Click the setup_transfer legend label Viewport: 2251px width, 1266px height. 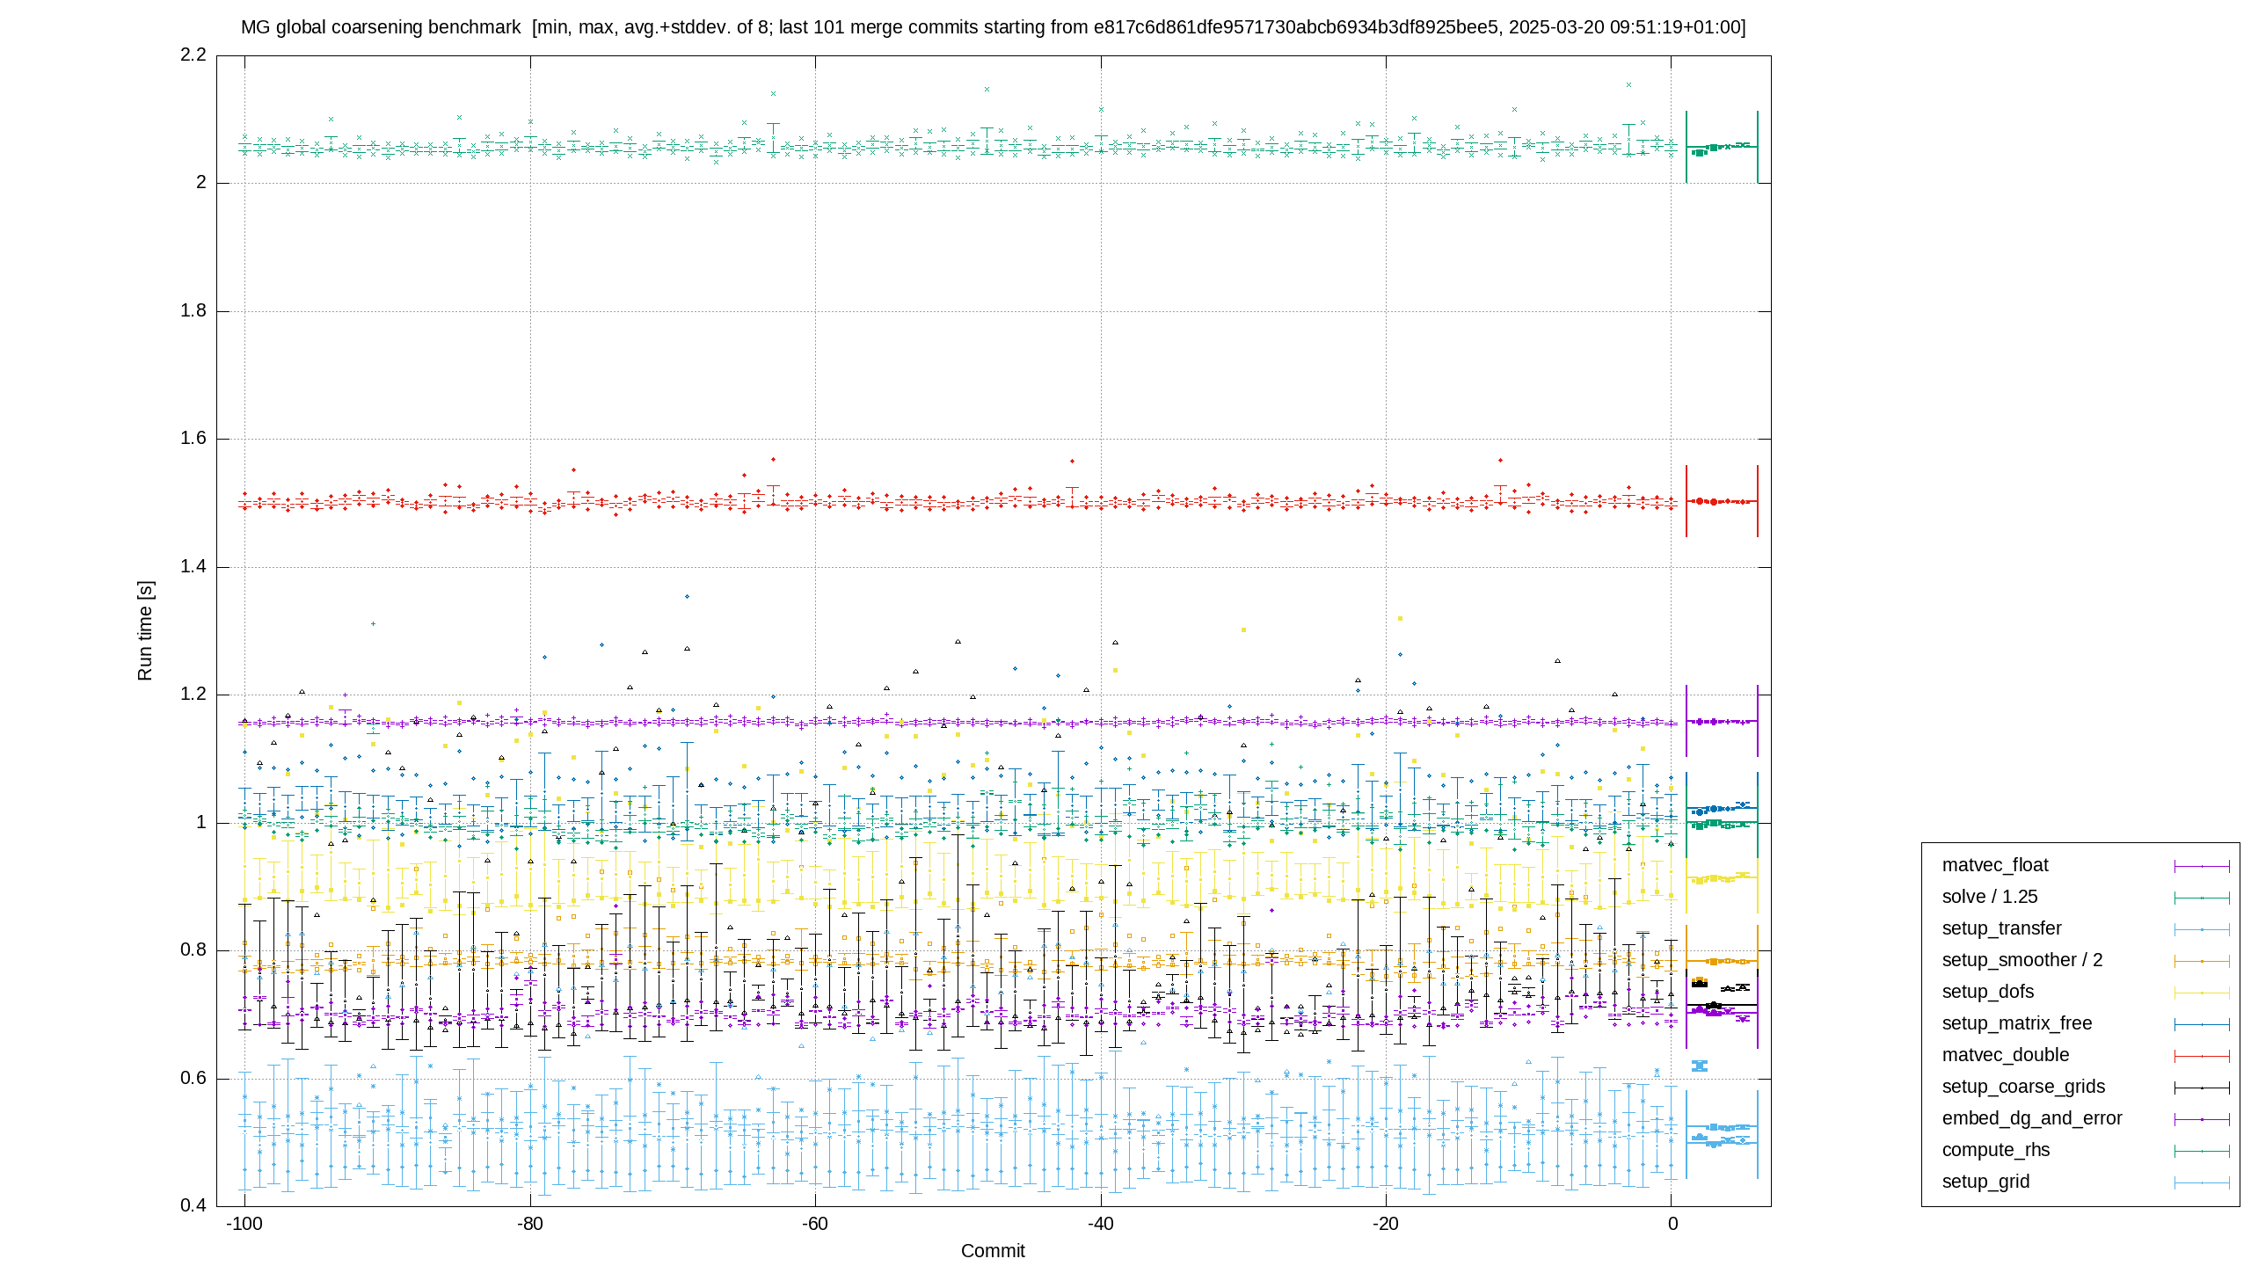tap(2002, 928)
